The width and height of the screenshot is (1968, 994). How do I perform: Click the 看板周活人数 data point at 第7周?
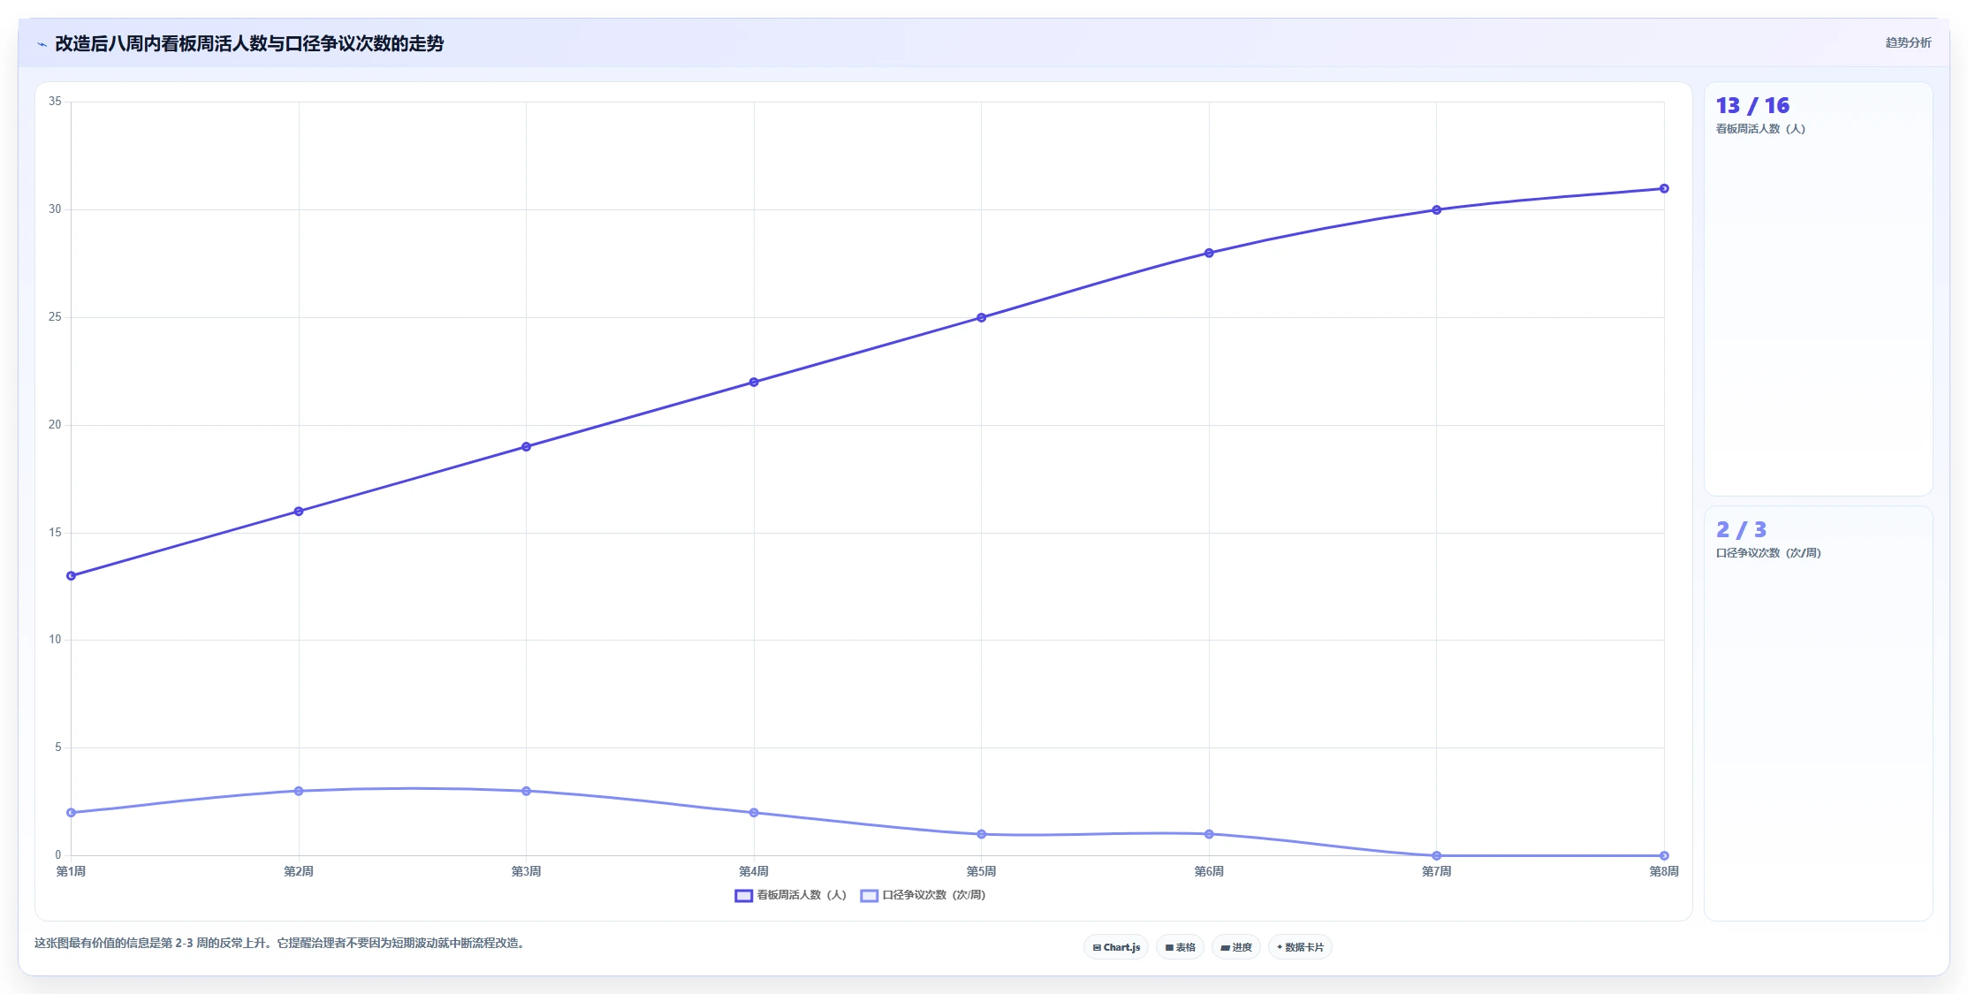point(1437,210)
